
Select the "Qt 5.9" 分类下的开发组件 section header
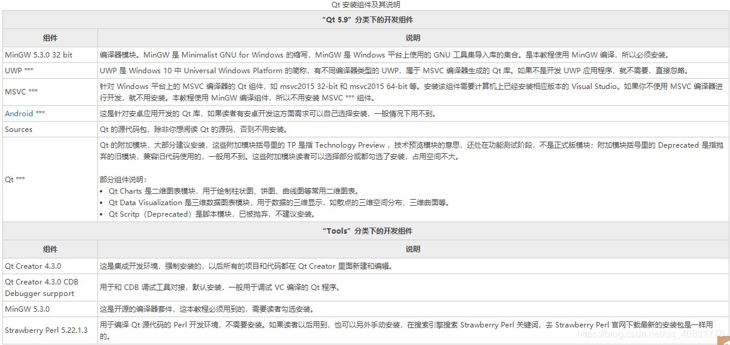tap(367, 20)
